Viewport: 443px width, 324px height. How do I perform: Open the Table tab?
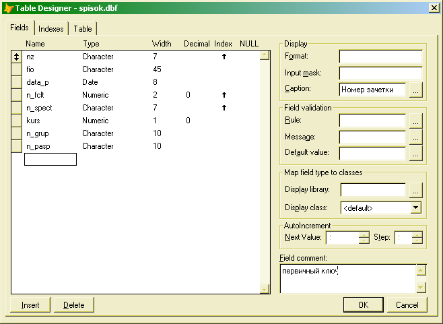[x=83, y=29]
